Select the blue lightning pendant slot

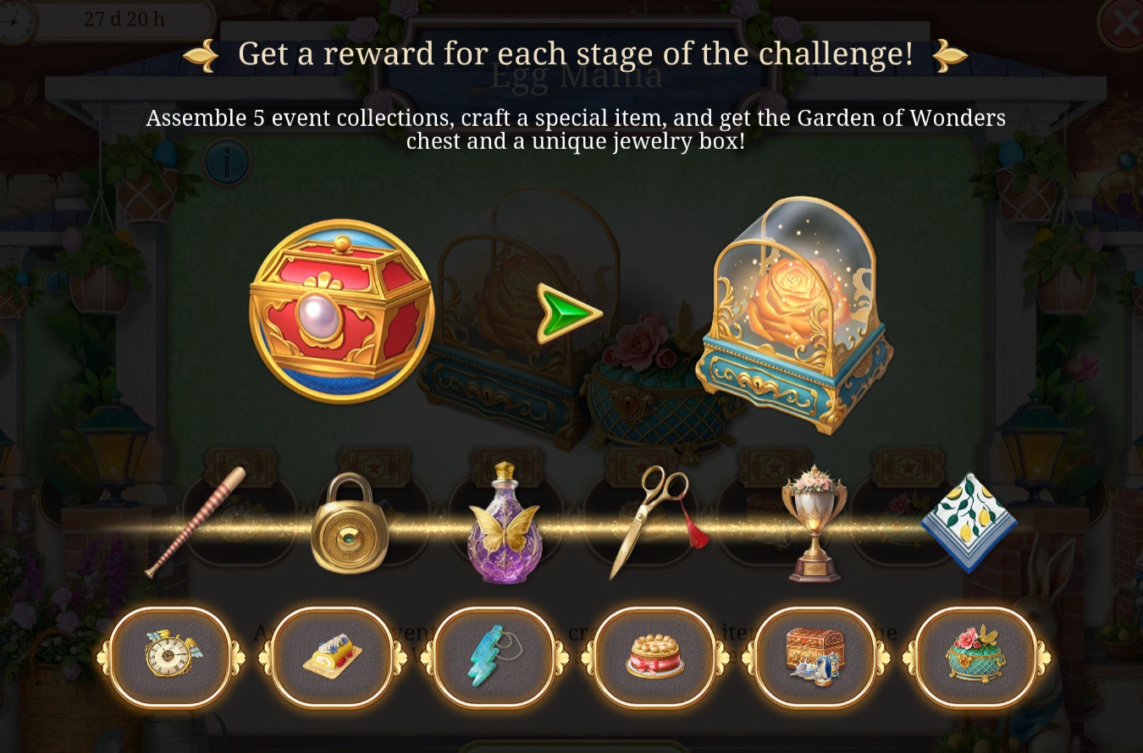click(494, 657)
